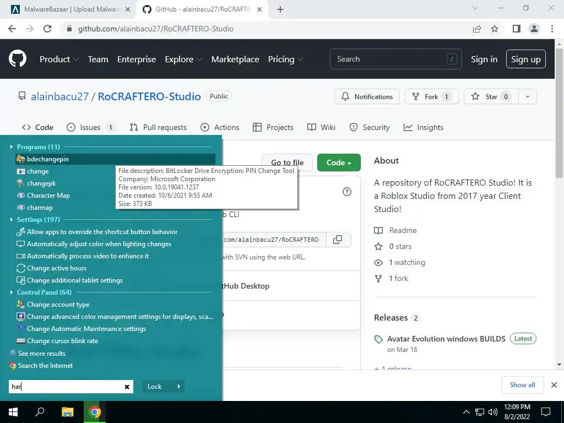Click the Go to file button
The width and height of the screenshot is (564, 423).
point(287,162)
